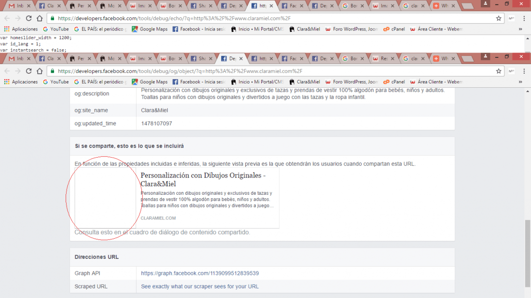This screenshot has height=298, width=531.
Task: Open Aplicaciones apps grid in upper bookmarks bar
Action: (x=21, y=29)
